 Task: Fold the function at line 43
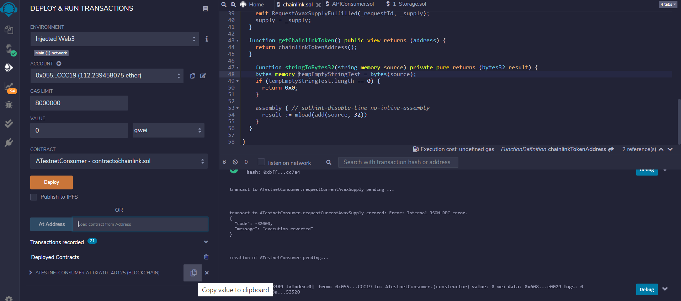click(238, 41)
